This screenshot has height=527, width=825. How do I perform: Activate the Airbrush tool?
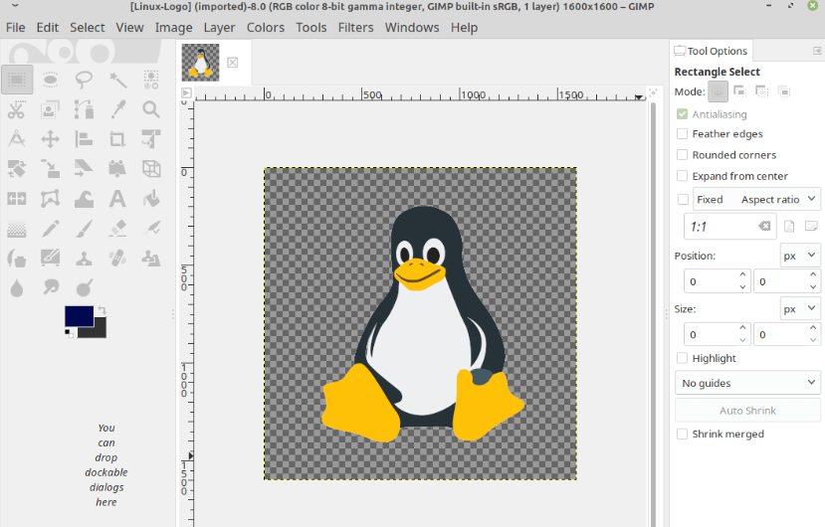click(x=151, y=229)
